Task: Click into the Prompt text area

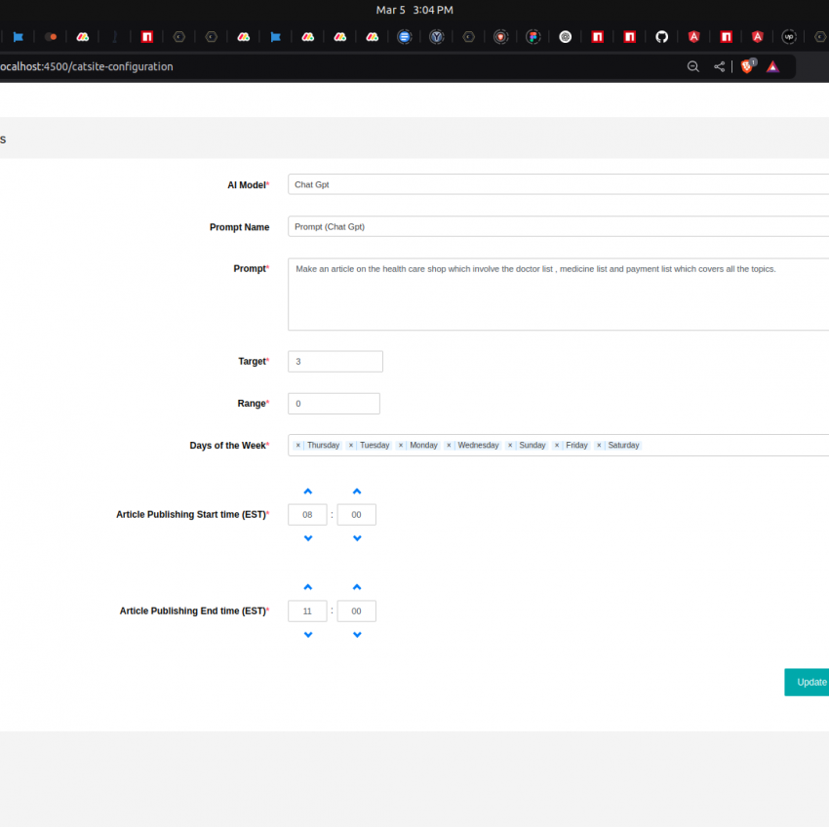Action: pos(558,294)
